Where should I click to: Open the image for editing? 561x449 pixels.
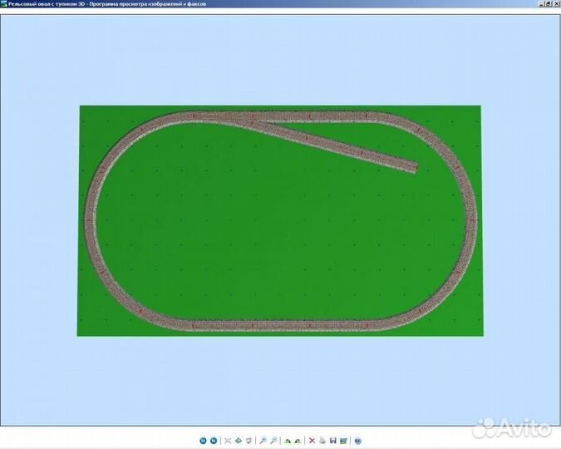pyautogui.click(x=343, y=441)
